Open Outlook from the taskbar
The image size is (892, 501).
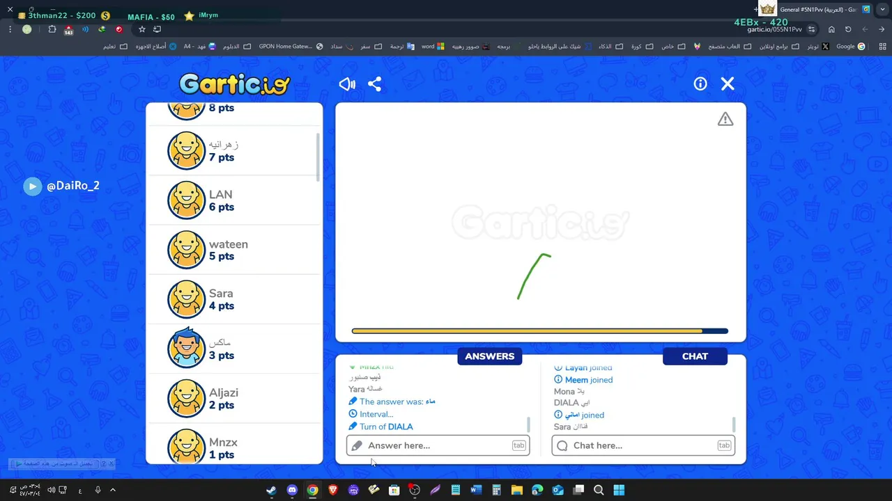(557, 490)
